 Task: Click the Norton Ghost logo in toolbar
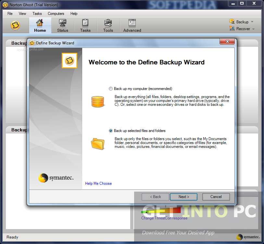(x=15, y=26)
